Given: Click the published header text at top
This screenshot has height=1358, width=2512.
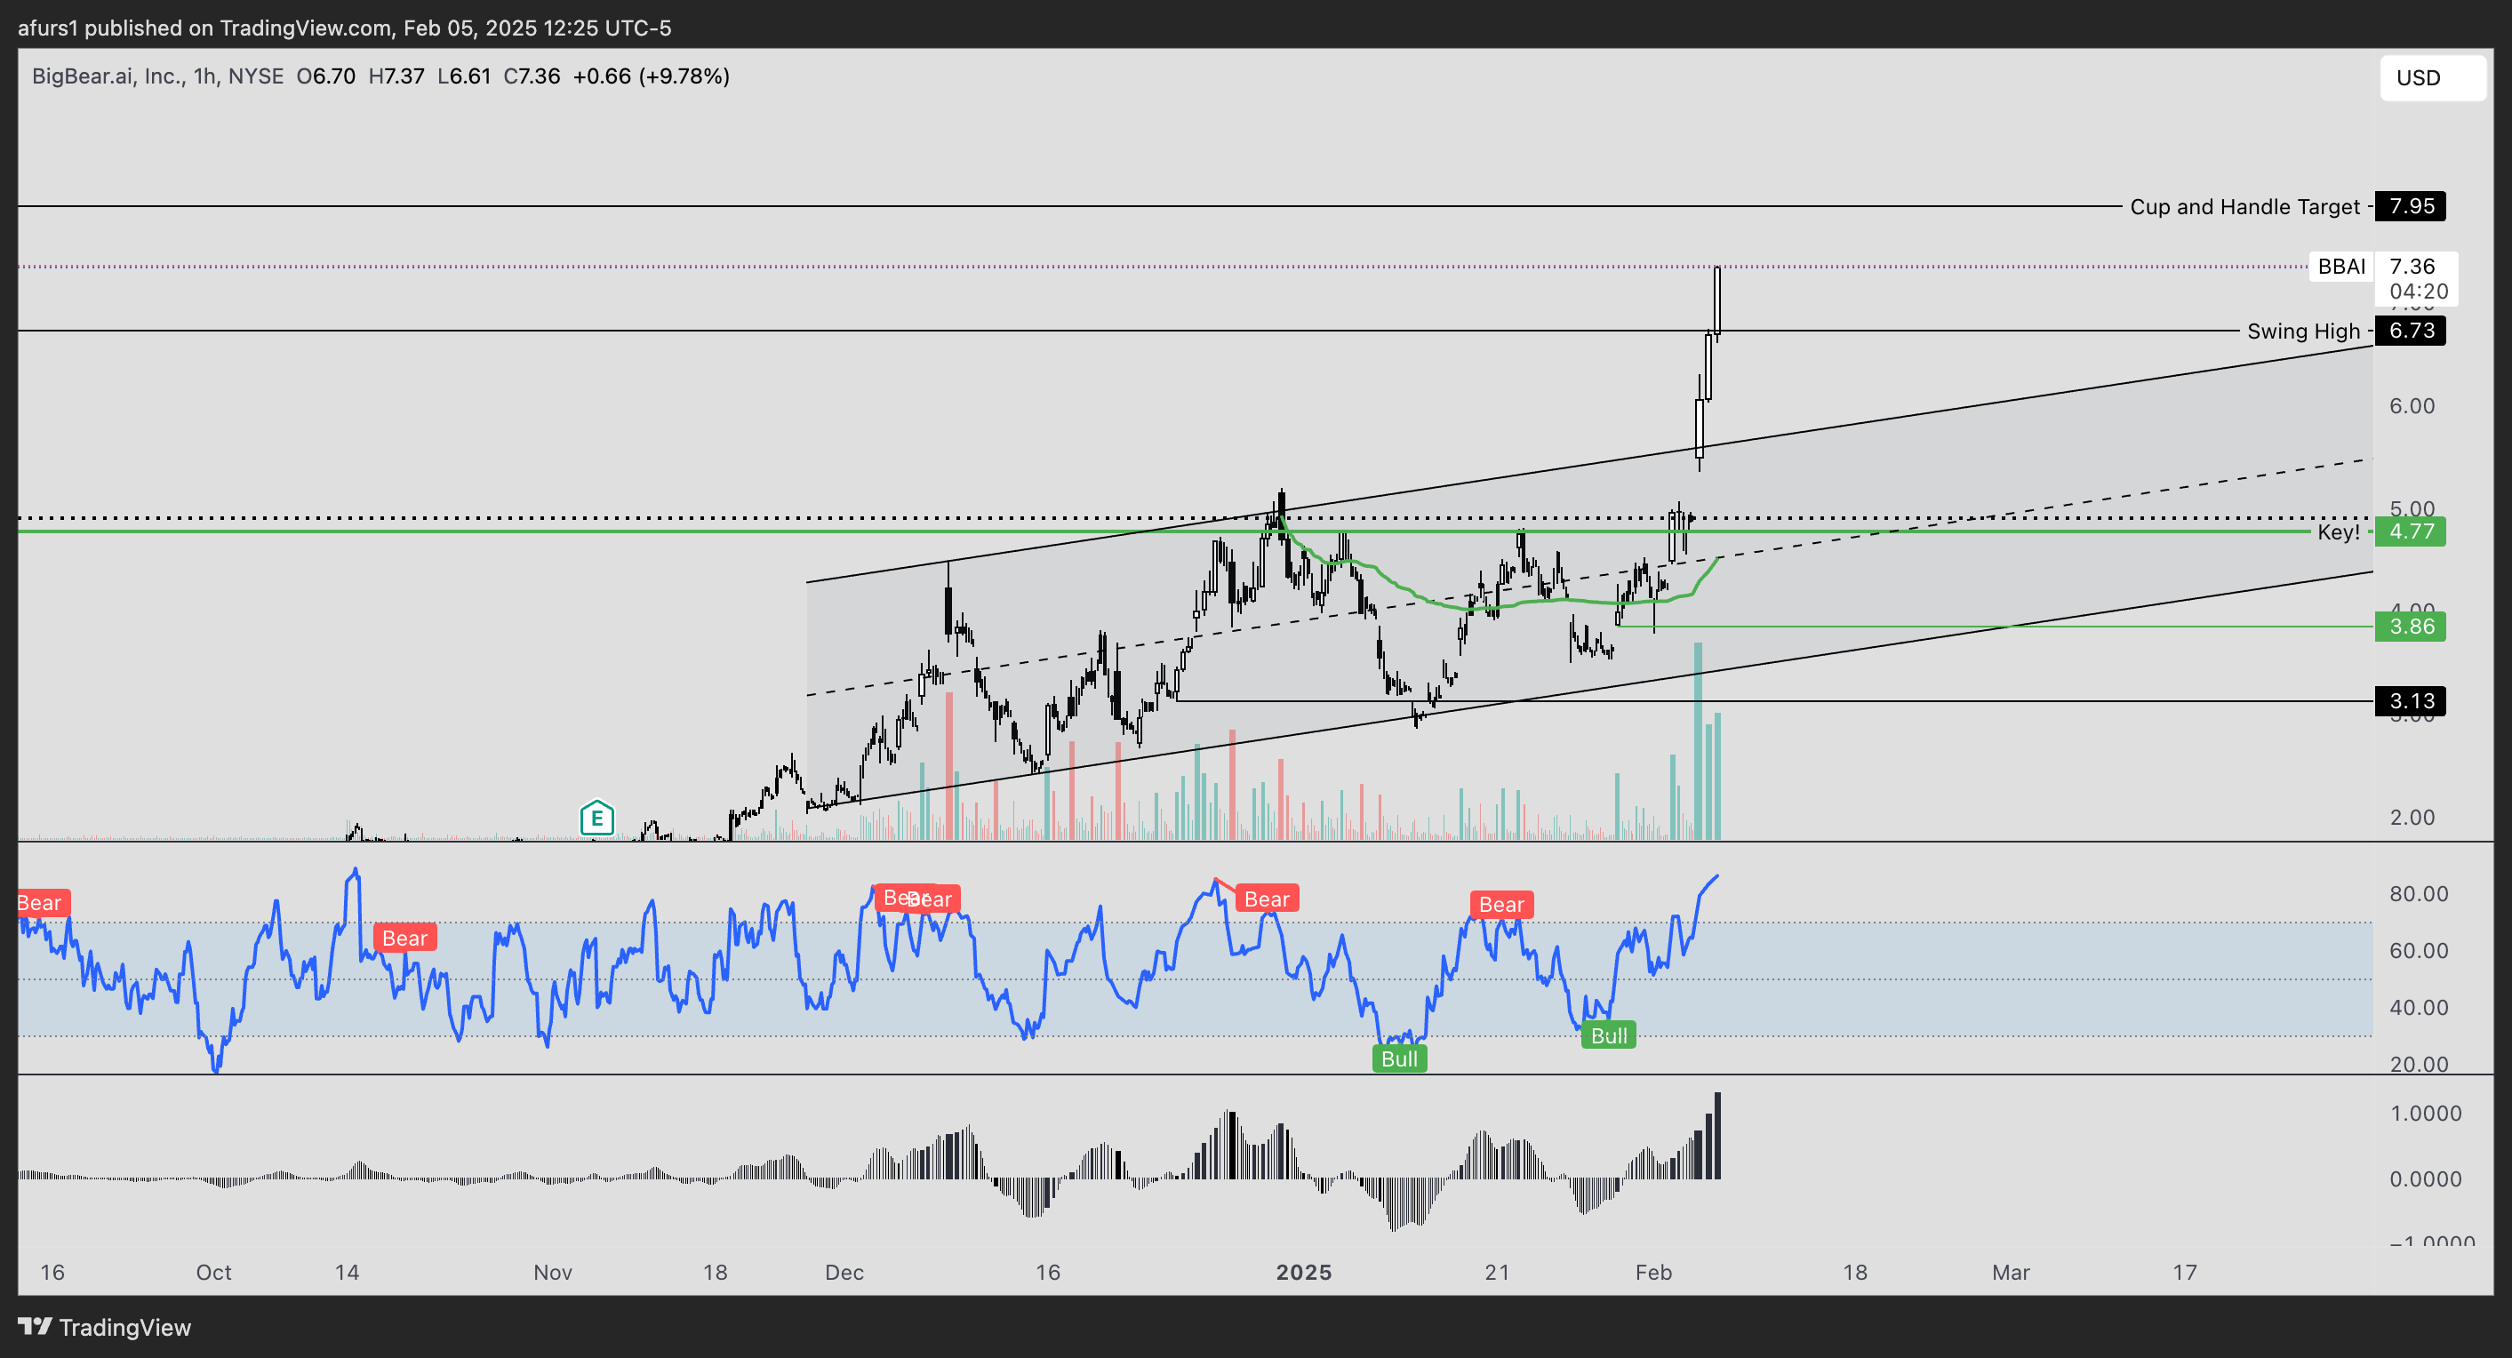Looking at the screenshot, I should tap(344, 28).
